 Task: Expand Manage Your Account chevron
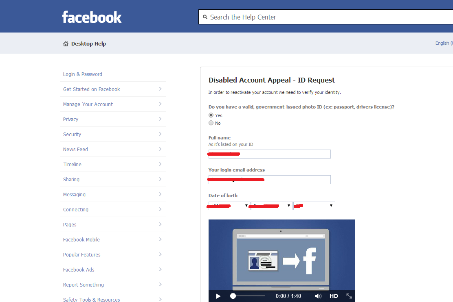(x=161, y=104)
